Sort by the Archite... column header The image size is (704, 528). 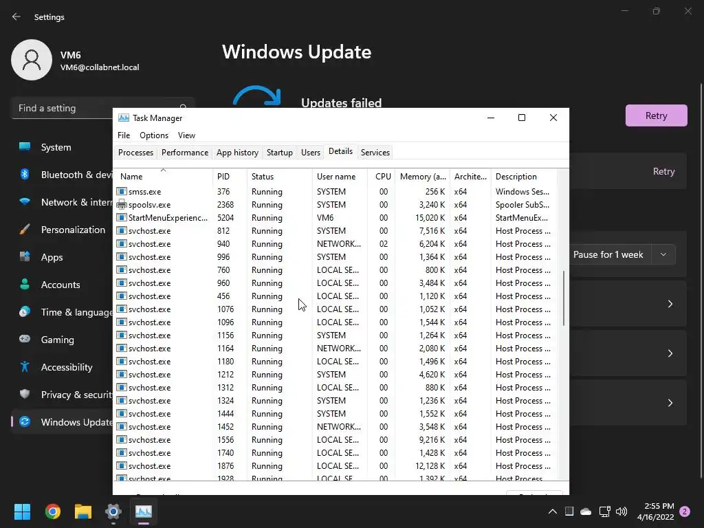click(x=470, y=176)
